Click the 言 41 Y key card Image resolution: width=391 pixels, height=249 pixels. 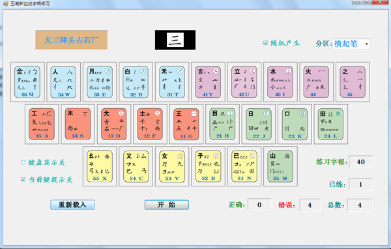point(208,82)
